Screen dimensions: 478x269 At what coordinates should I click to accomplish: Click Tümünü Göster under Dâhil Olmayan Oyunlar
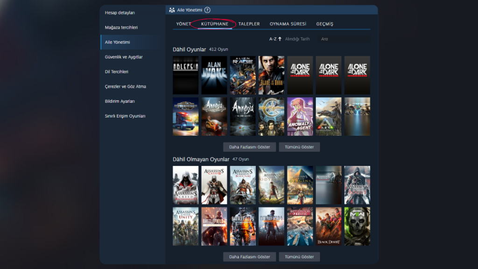point(299,257)
